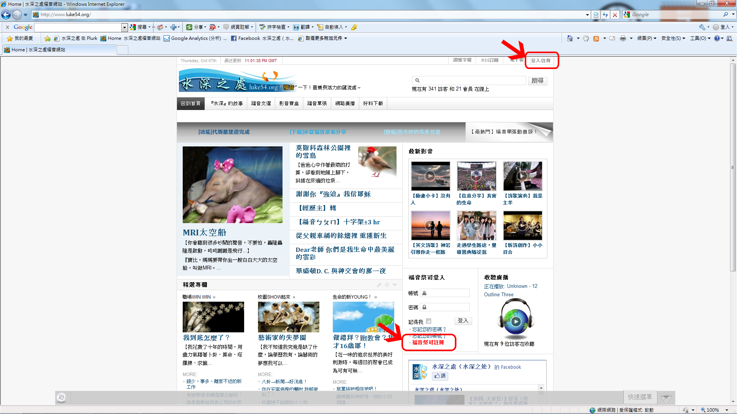
Task: Click the 搜尋 site search button
Action: point(537,81)
